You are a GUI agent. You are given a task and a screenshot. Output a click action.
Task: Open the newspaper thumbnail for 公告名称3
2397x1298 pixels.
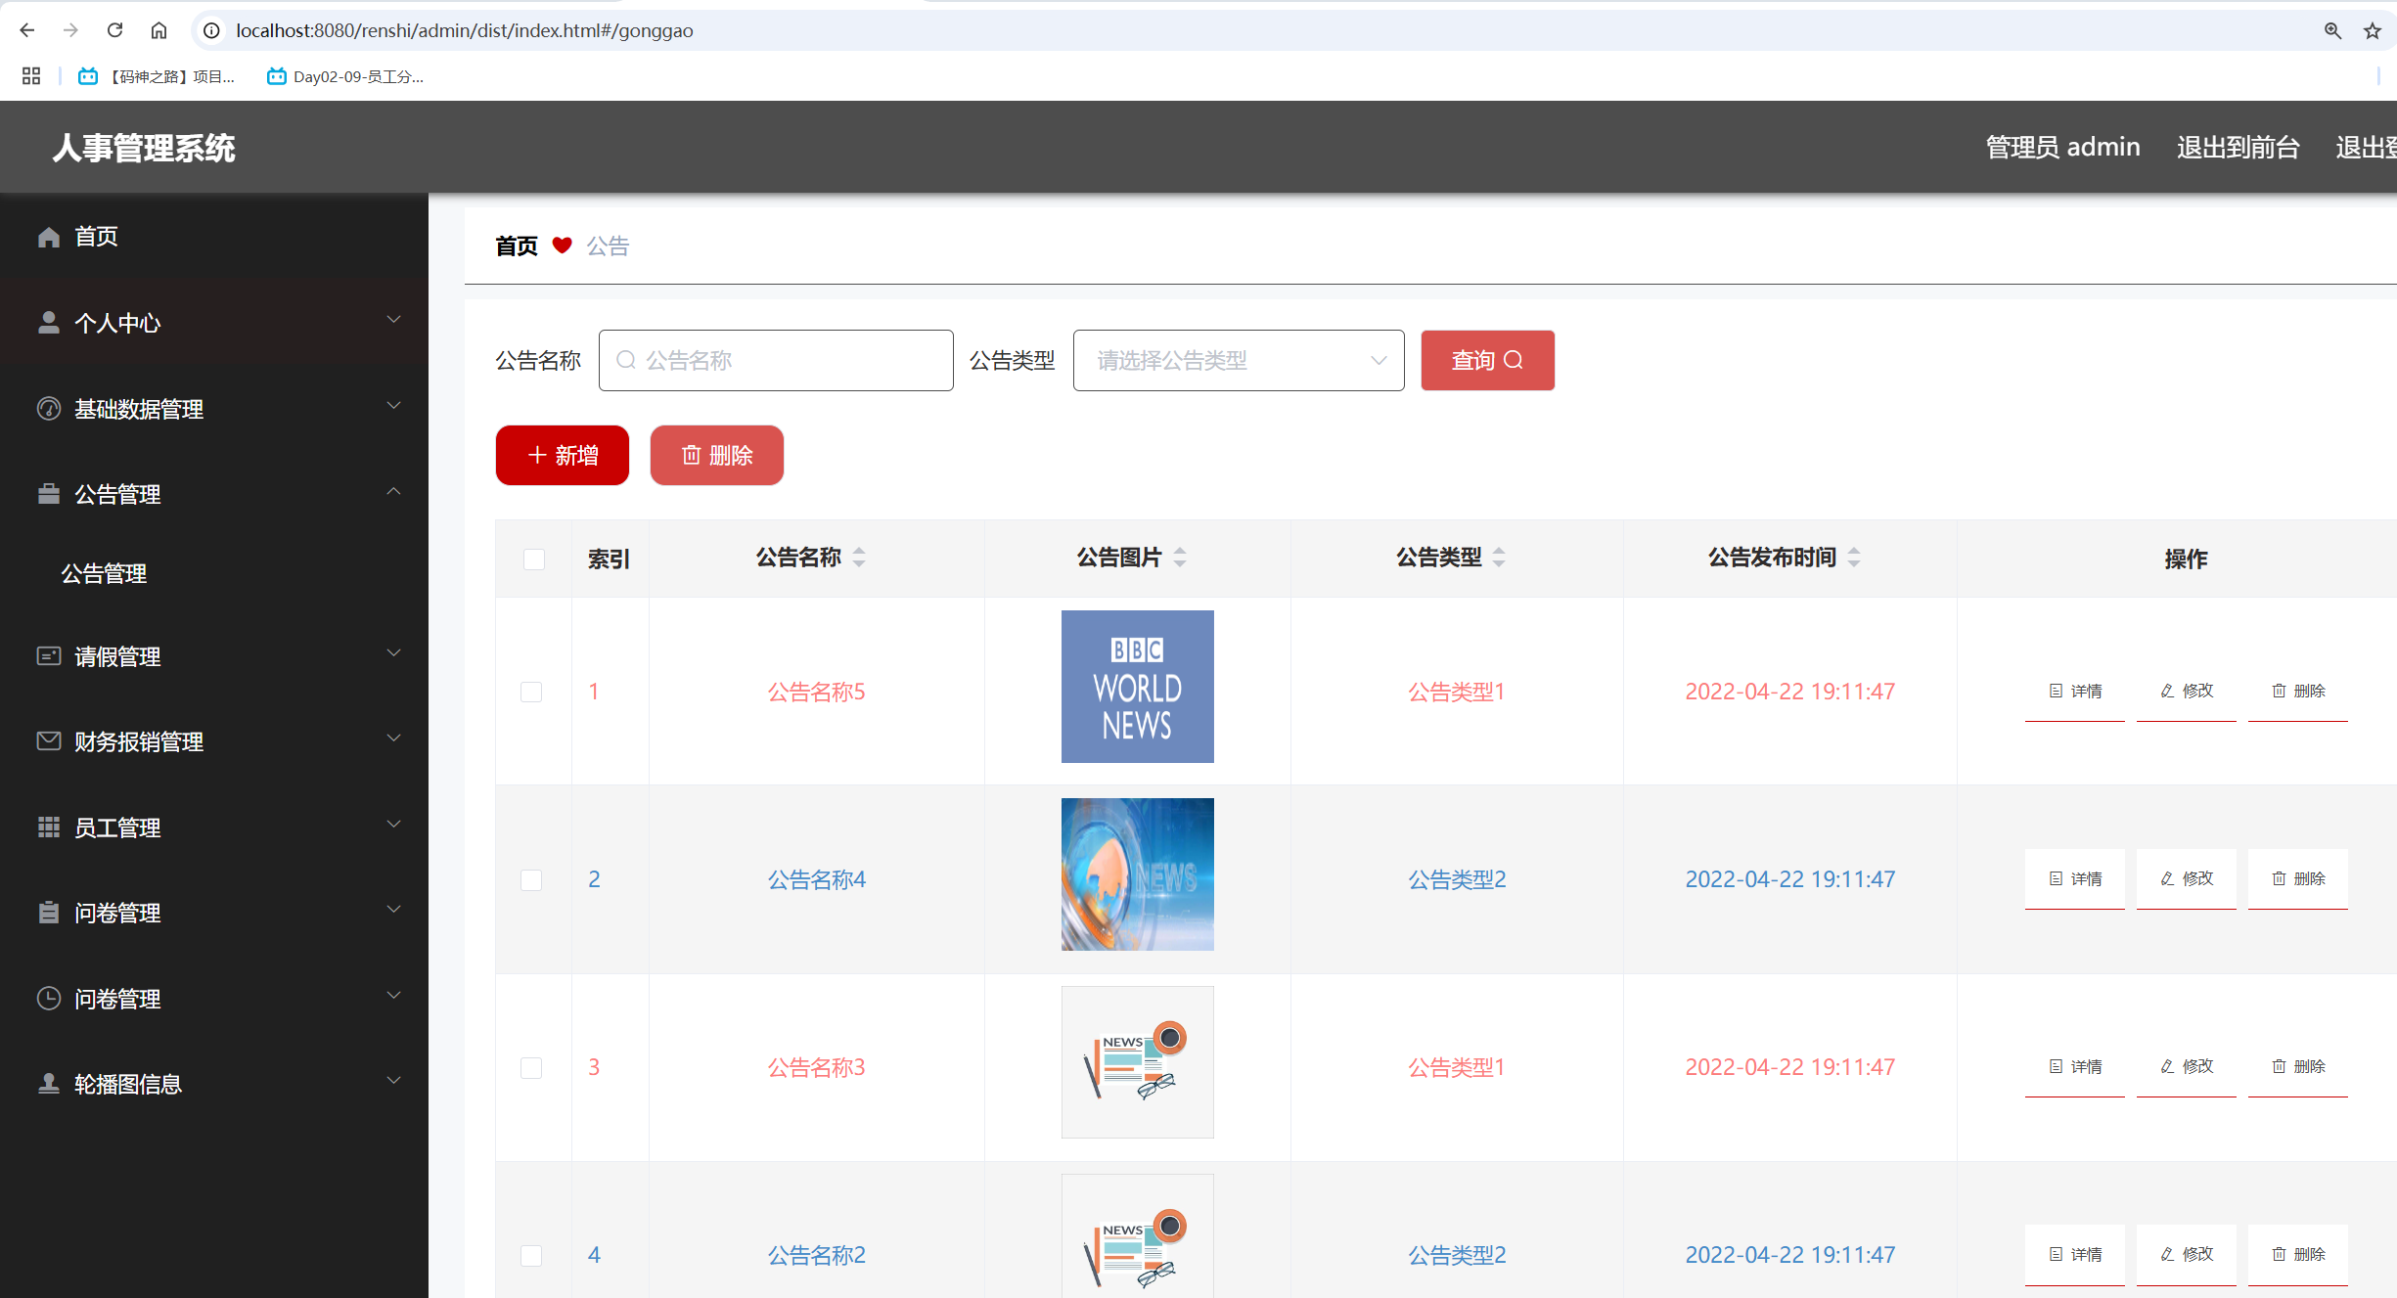click(x=1138, y=1062)
